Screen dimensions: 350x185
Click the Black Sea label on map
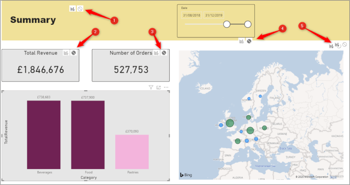pyautogui.click(x=285, y=148)
